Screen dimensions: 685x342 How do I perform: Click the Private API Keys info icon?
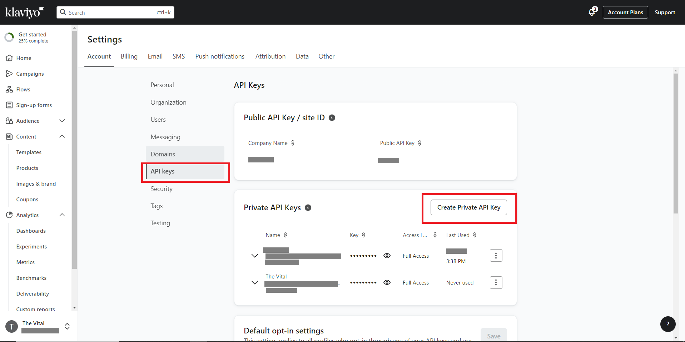coord(308,208)
